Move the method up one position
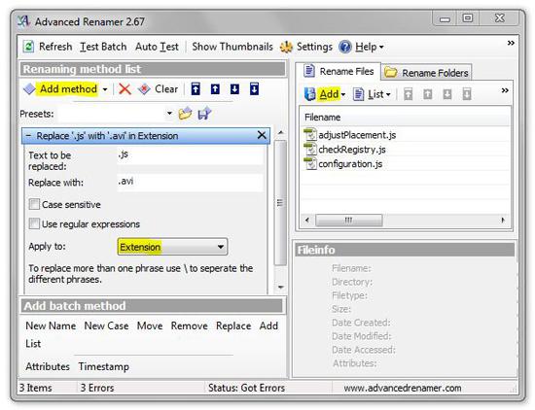The width and height of the screenshot is (535, 410). 215,89
